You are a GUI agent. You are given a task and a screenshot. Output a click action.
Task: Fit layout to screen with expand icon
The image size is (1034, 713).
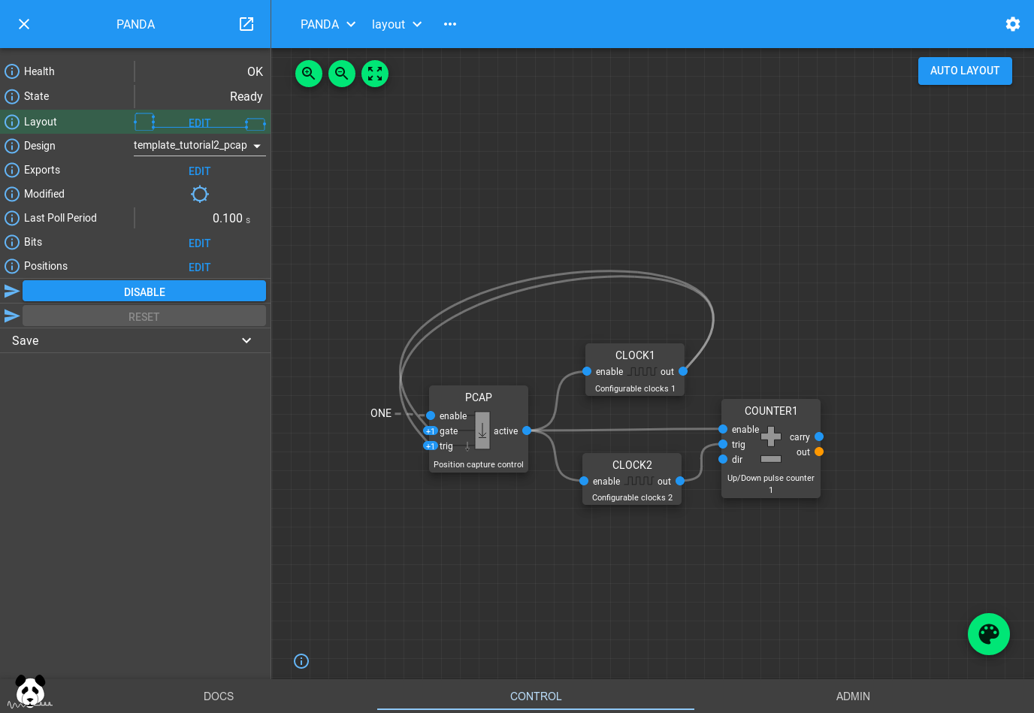375,74
